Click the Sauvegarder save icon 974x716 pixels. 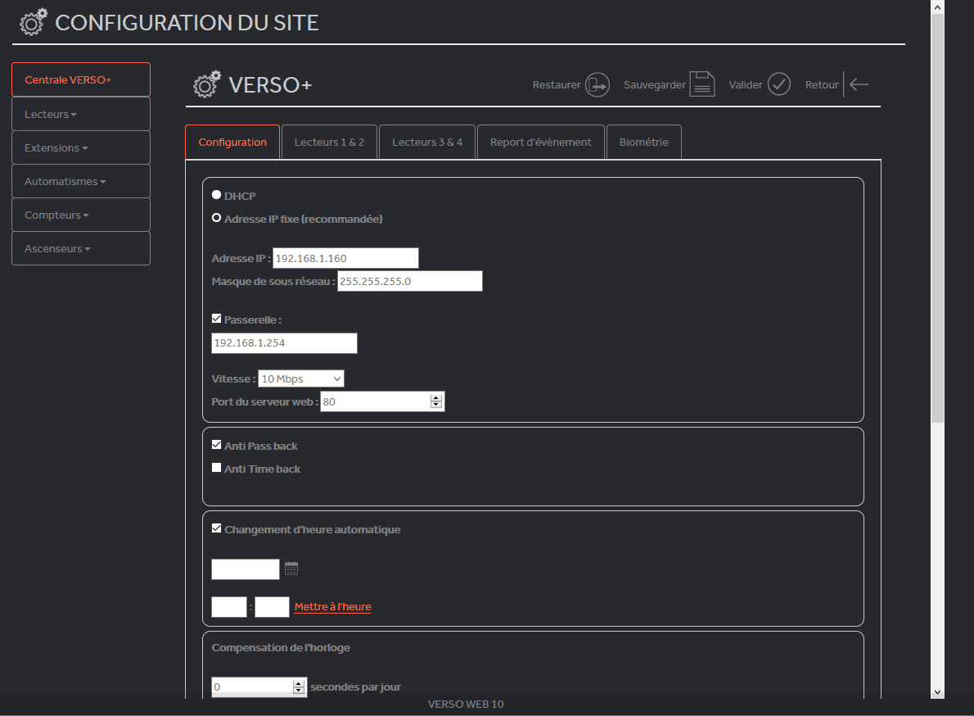coord(701,84)
